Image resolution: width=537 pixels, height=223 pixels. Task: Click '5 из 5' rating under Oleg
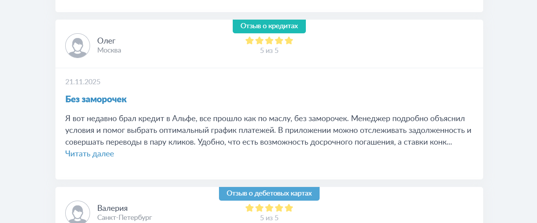click(x=269, y=51)
